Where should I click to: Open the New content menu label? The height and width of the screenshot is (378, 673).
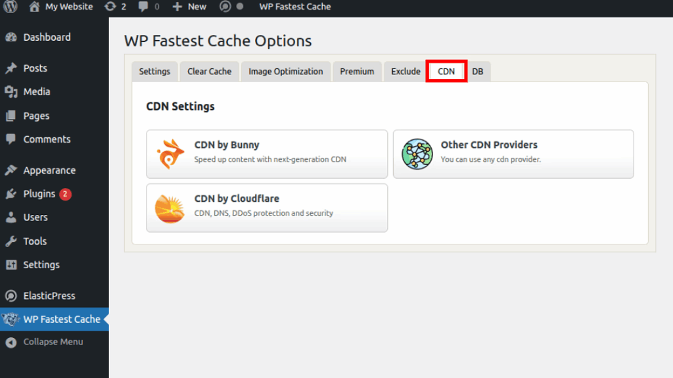pyautogui.click(x=197, y=7)
